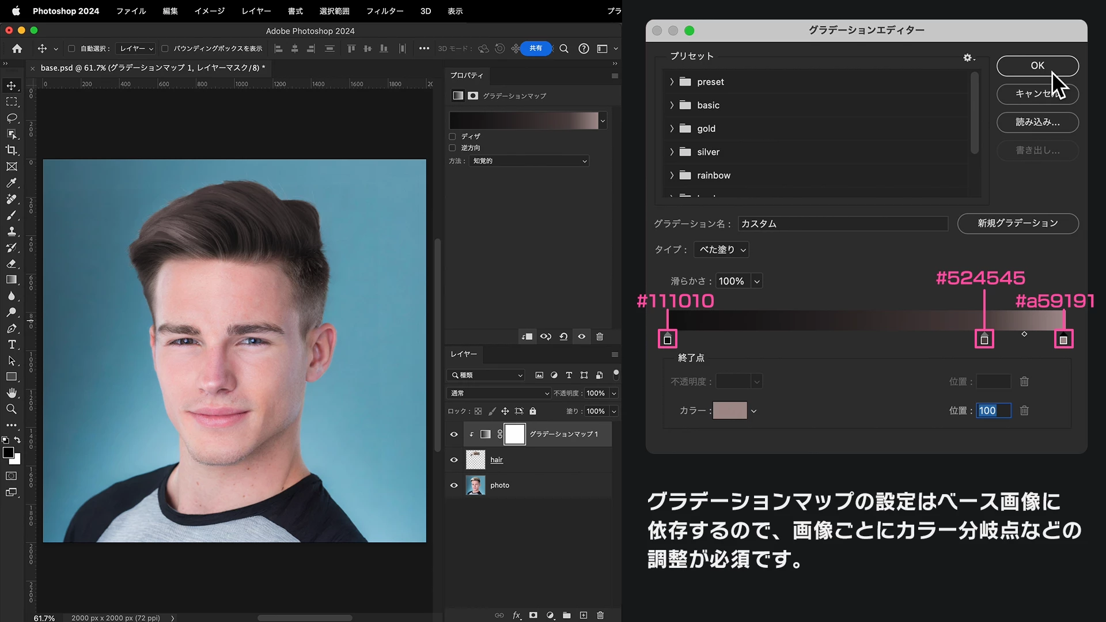Click the カラー stop color swatch
Image resolution: width=1106 pixels, height=622 pixels.
pyautogui.click(x=729, y=411)
